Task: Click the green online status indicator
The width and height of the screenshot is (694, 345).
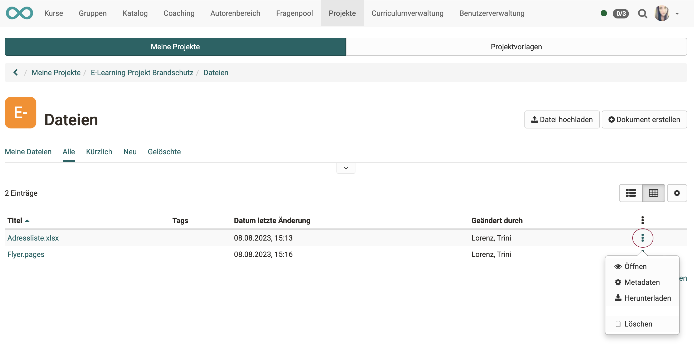Action: tap(604, 13)
